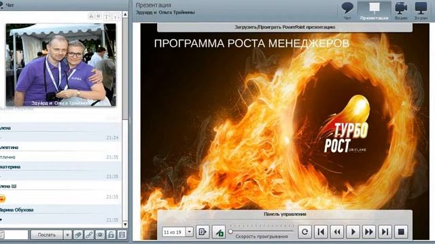Click the Панель управления header
Screen dimensions: 435x244
pyautogui.click(x=285, y=214)
